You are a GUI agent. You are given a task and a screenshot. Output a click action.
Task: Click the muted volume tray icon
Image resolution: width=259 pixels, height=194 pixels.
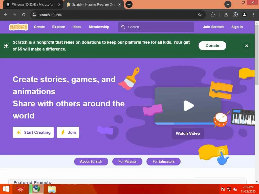click(235, 189)
